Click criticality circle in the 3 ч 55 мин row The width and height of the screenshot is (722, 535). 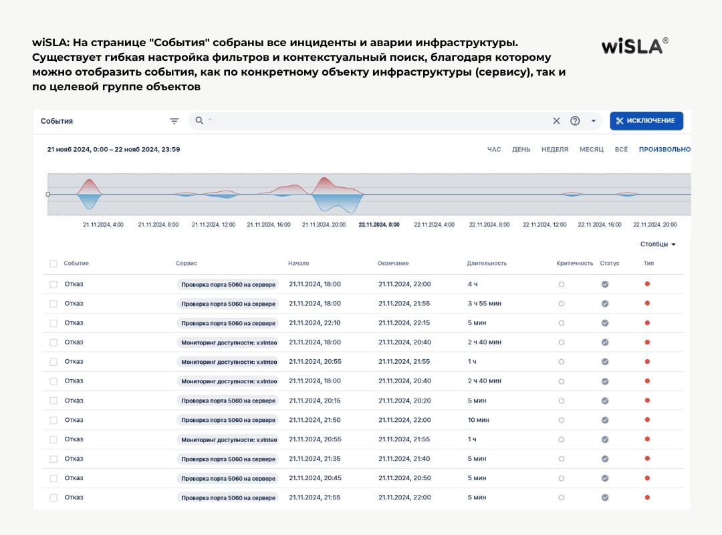(562, 304)
